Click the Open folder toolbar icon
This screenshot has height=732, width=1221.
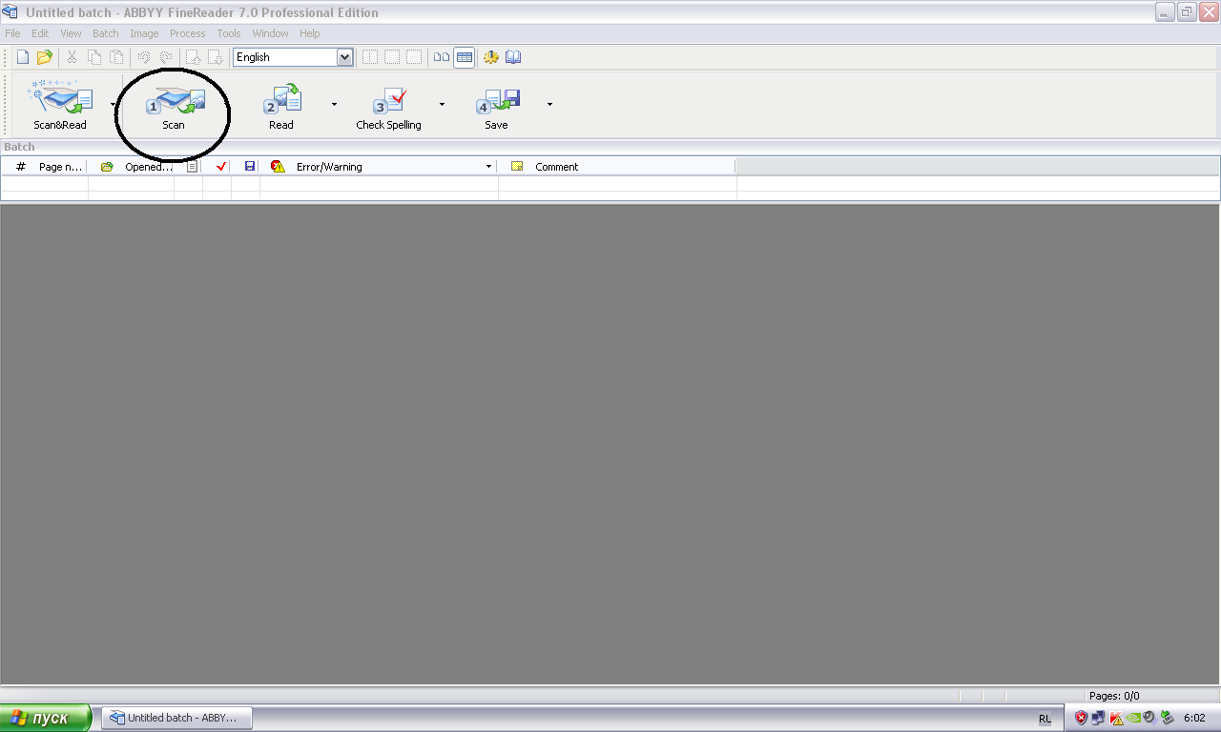point(44,57)
